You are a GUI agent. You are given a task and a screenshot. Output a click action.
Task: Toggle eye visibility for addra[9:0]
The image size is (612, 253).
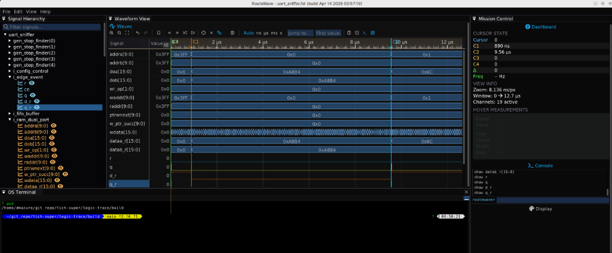pyautogui.click(x=54, y=126)
